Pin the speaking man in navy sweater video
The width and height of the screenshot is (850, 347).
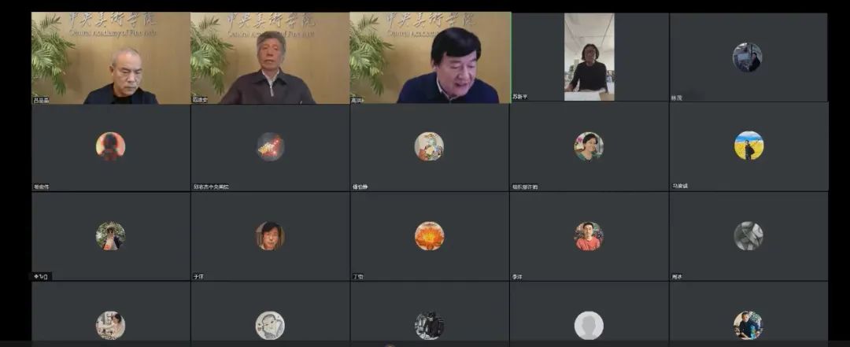430,58
